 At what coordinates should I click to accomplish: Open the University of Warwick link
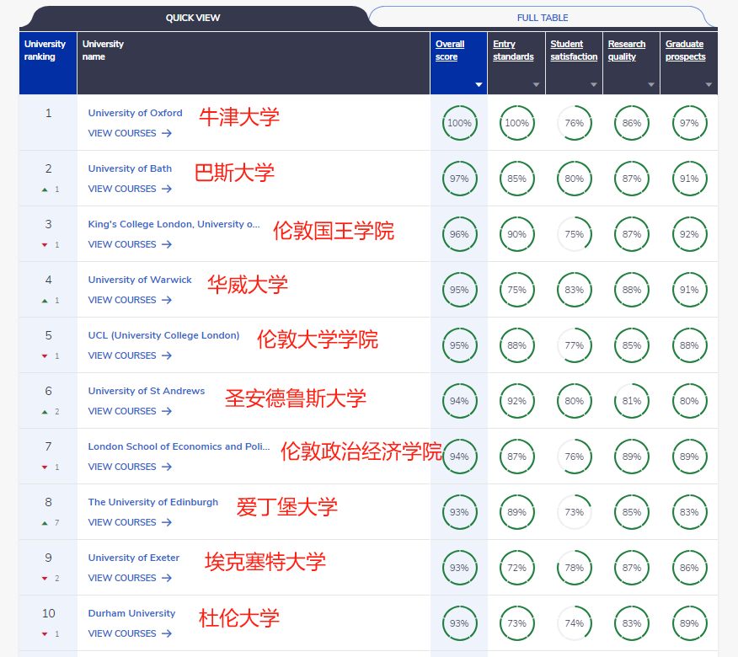[x=140, y=280]
